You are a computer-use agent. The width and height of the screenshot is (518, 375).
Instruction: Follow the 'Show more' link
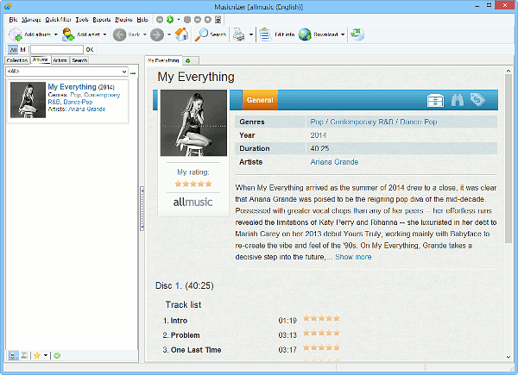(x=353, y=257)
